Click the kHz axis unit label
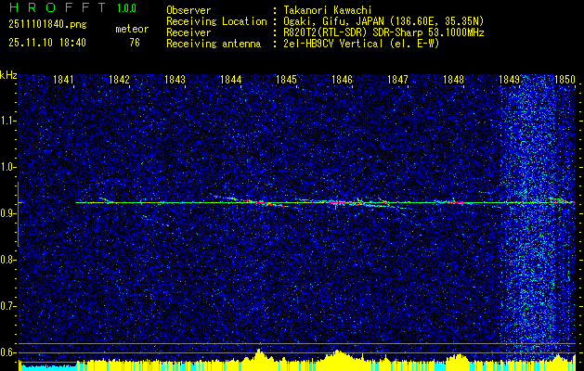The width and height of the screenshot is (584, 371). pyautogui.click(x=8, y=75)
